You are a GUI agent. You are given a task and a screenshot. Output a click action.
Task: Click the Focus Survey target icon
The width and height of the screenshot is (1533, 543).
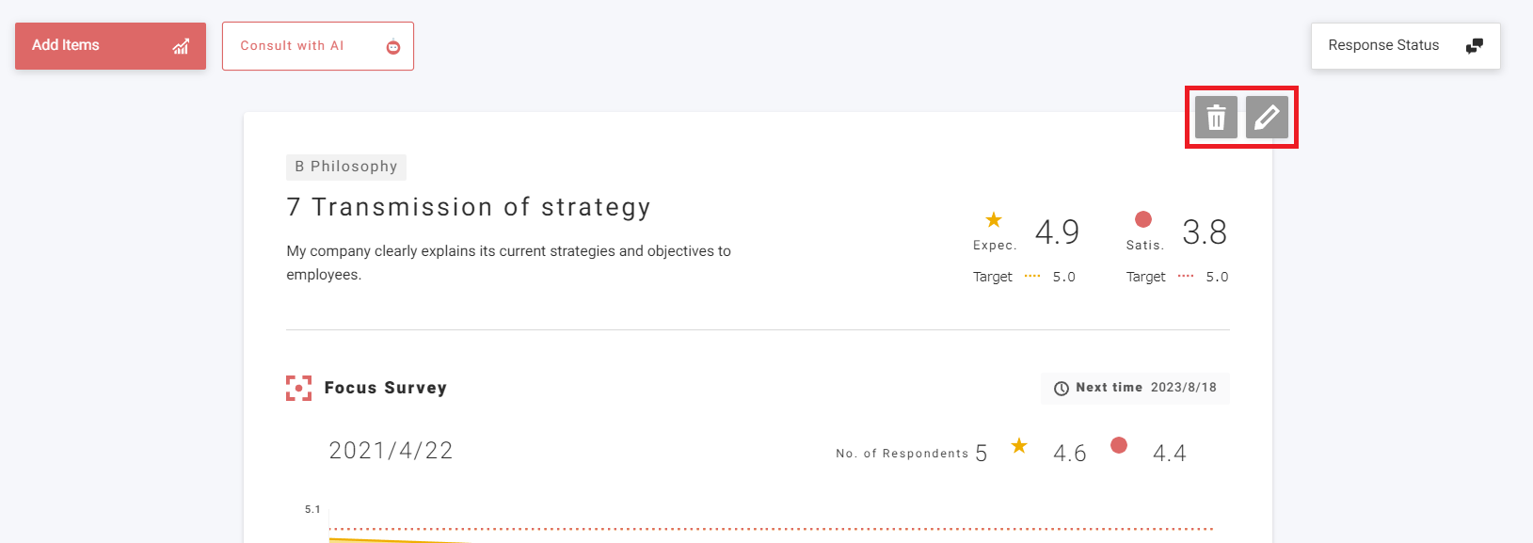(x=298, y=388)
